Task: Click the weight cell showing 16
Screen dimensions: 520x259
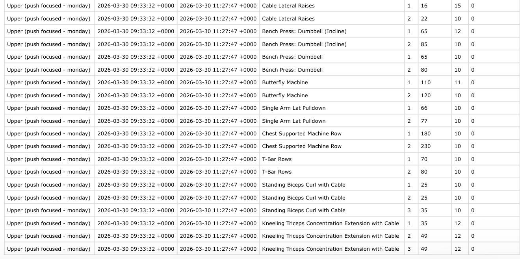Action: pyautogui.click(x=424, y=6)
